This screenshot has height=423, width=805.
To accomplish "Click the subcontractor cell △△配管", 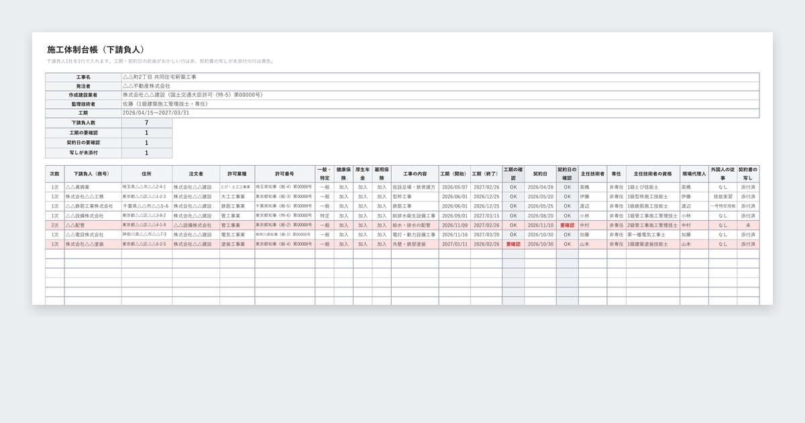I will point(93,226).
